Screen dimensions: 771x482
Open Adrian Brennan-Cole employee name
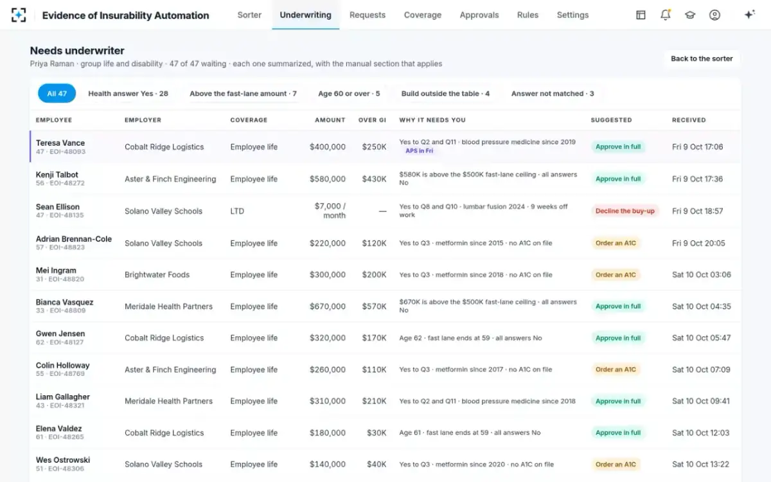(x=74, y=239)
